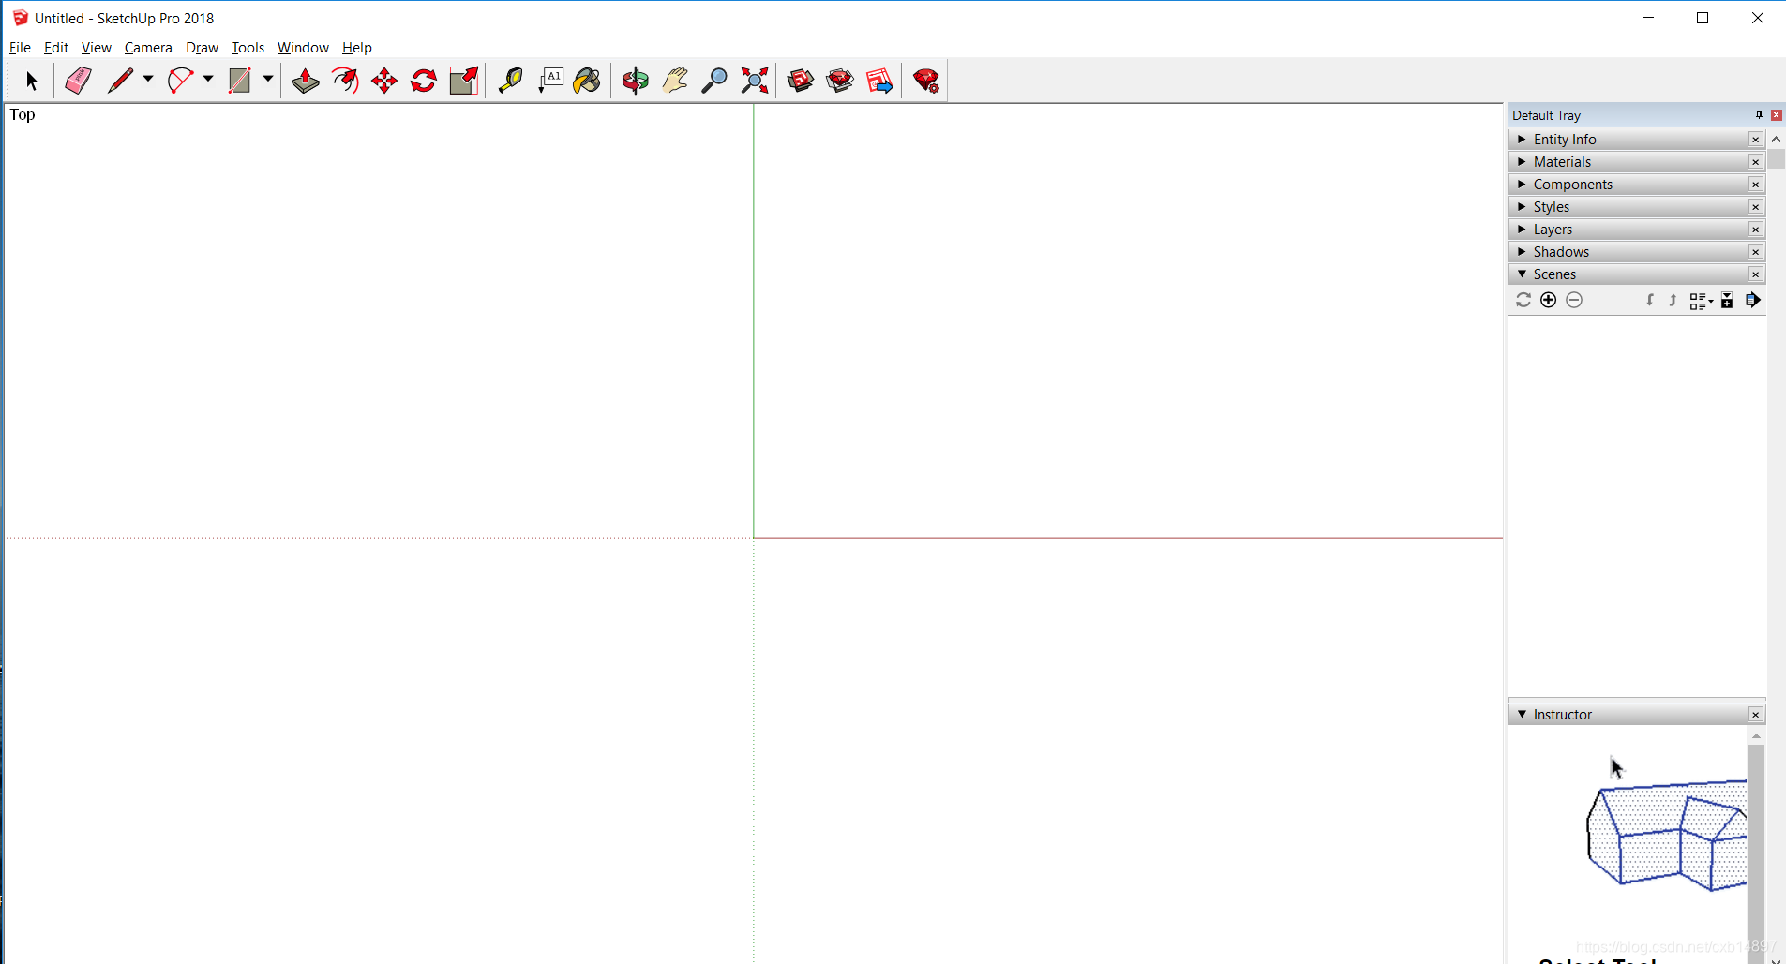This screenshot has width=1786, height=964.
Task: Collapse the Scenes panel
Action: pyautogui.click(x=1522, y=274)
